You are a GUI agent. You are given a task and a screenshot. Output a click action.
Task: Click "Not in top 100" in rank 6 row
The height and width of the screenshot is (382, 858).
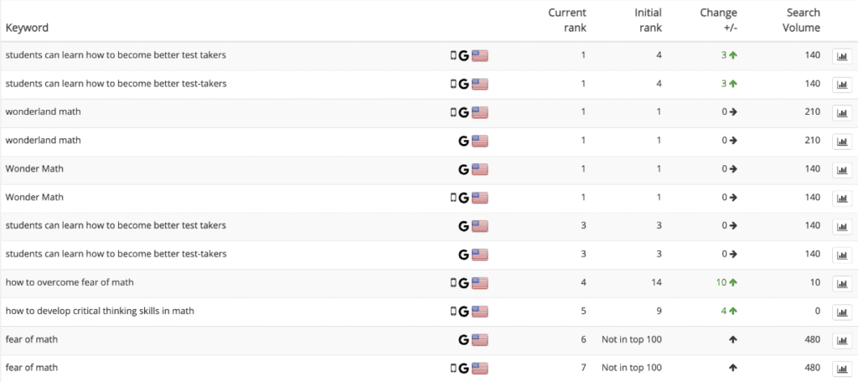click(631, 340)
